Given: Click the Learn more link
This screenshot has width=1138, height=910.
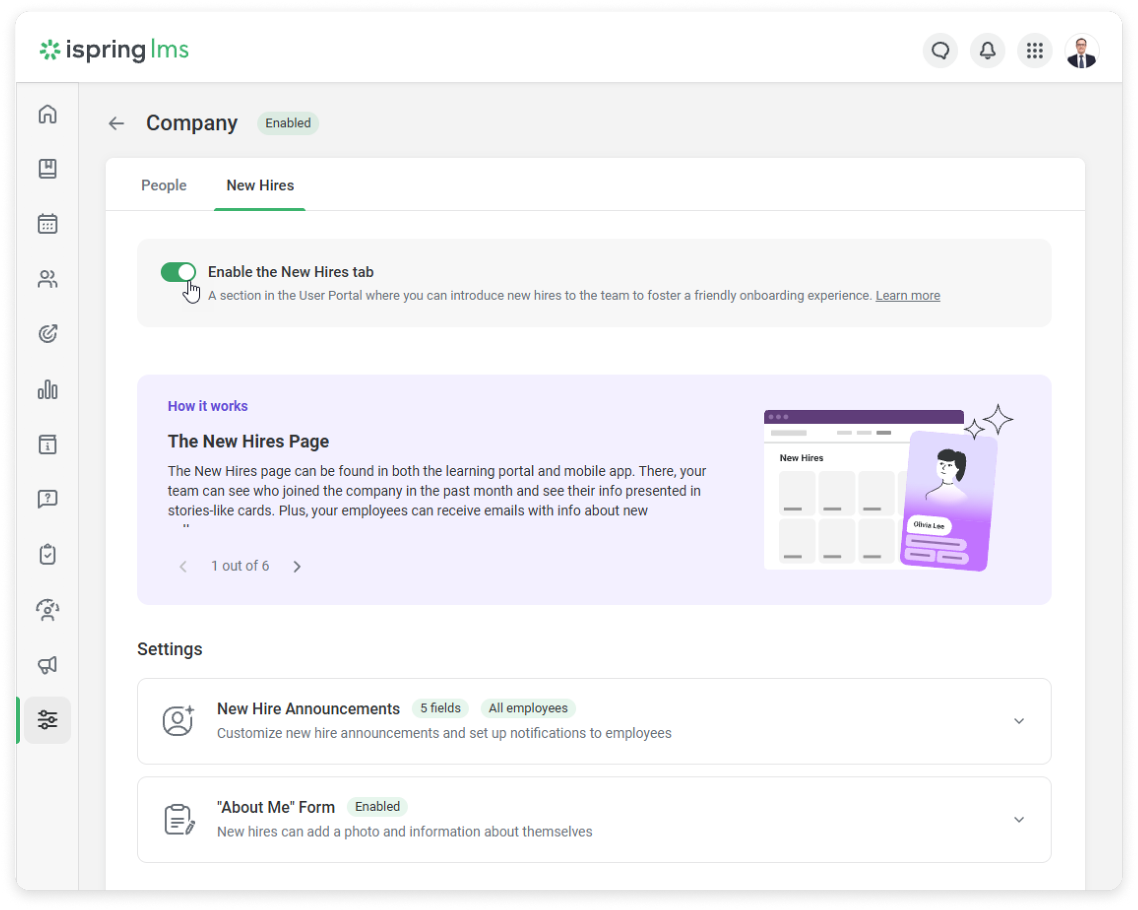Looking at the screenshot, I should [907, 295].
